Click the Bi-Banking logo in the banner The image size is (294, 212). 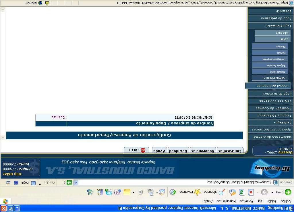(x=270, y=168)
